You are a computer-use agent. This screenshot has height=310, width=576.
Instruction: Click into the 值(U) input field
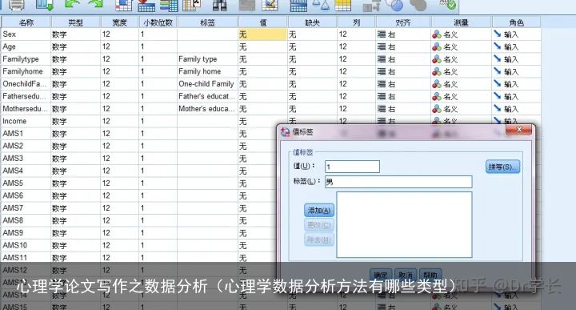click(x=352, y=167)
